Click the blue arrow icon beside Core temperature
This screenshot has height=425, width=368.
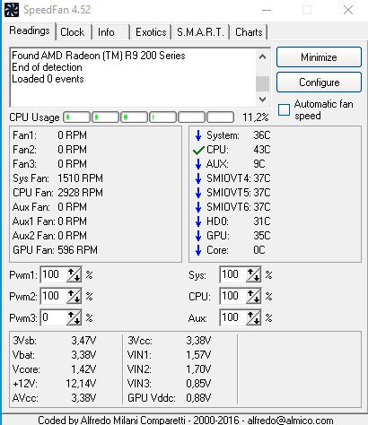(198, 250)
